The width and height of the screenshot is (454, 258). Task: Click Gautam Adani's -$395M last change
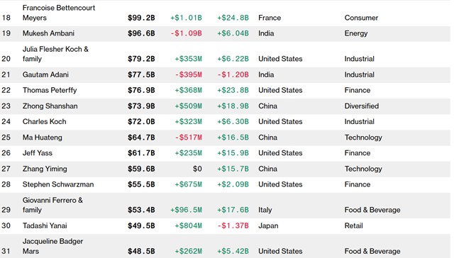click(189, 74)
